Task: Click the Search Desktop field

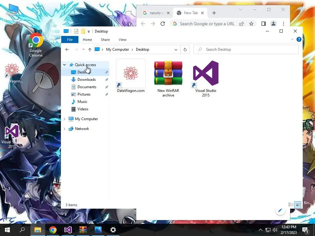Action: tap(246, 49)
